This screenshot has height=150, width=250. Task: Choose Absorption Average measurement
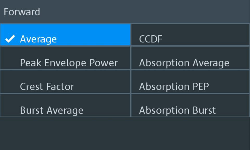pyautogui.click(x=184, y=63)
